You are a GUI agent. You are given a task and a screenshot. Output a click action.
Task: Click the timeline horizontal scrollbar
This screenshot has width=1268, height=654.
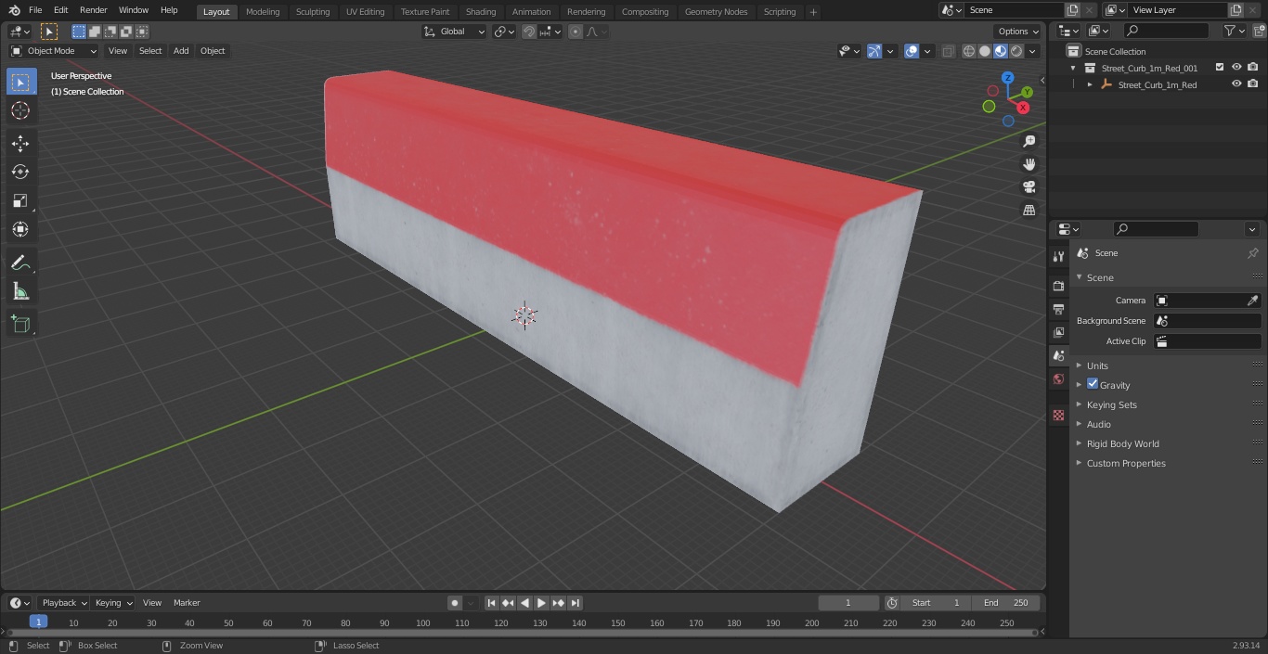(x=520, y=633)
